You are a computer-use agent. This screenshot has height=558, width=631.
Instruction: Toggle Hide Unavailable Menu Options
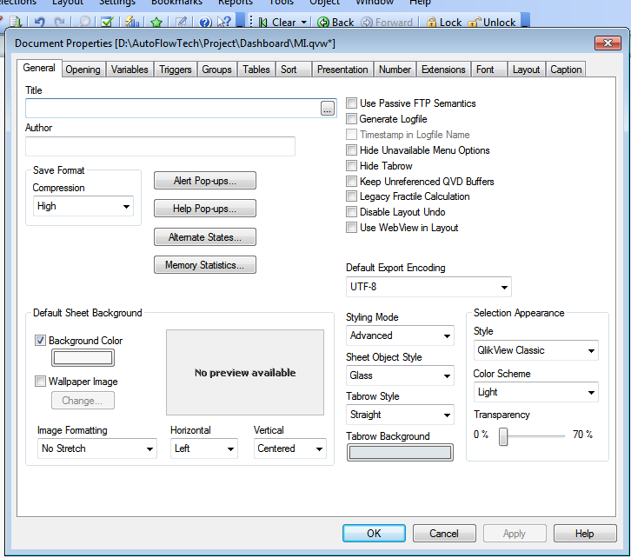(x=351, y=150)
